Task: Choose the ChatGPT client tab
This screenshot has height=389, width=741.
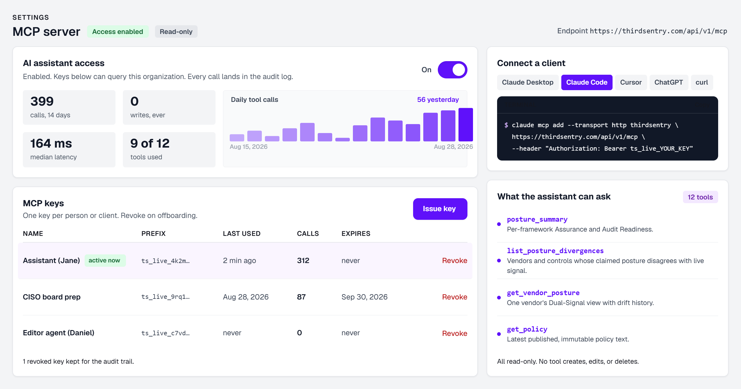Action: pos(668,82)
